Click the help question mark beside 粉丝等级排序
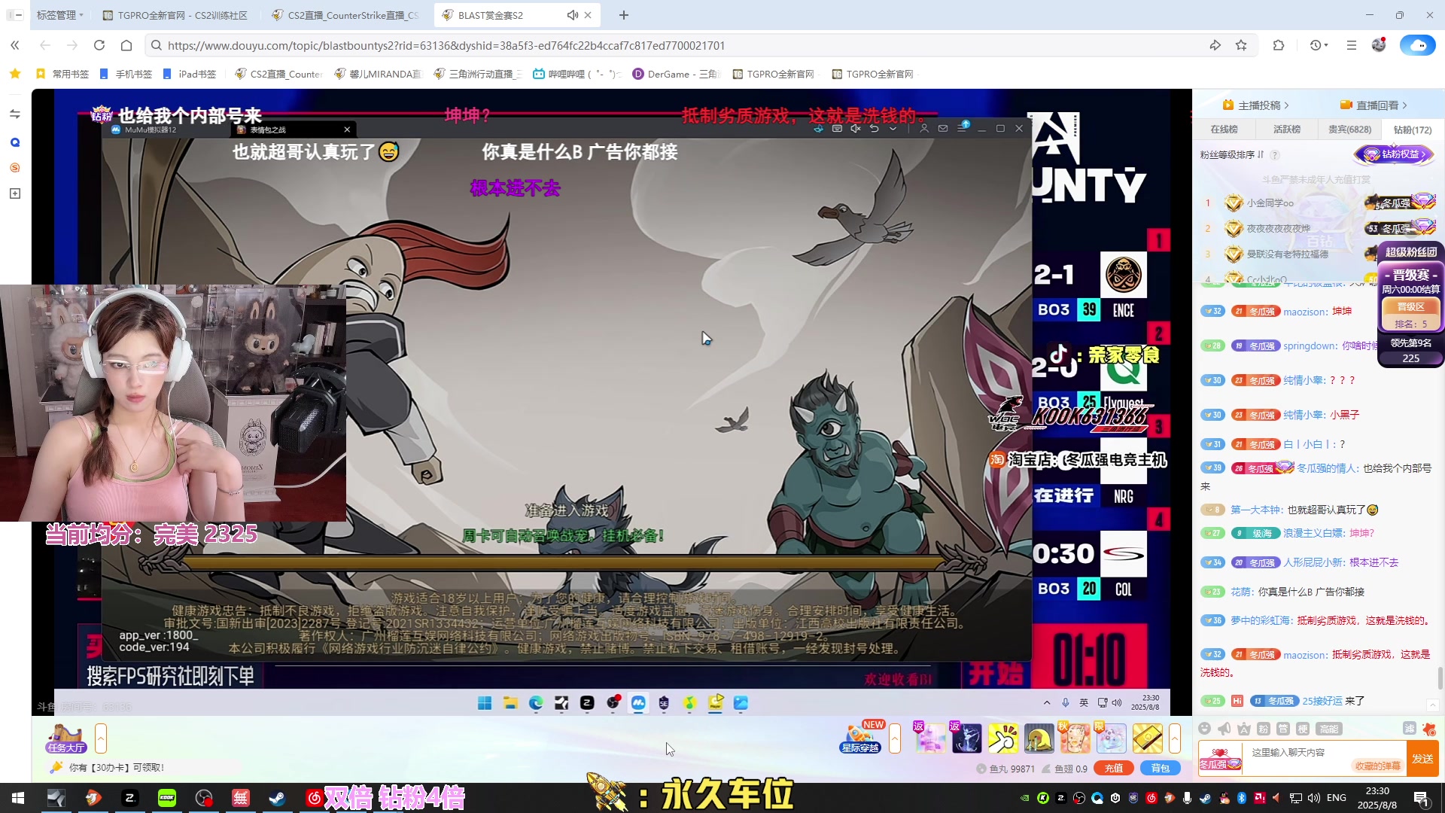Screen dimensions: 1445x813 point(1274,155)
